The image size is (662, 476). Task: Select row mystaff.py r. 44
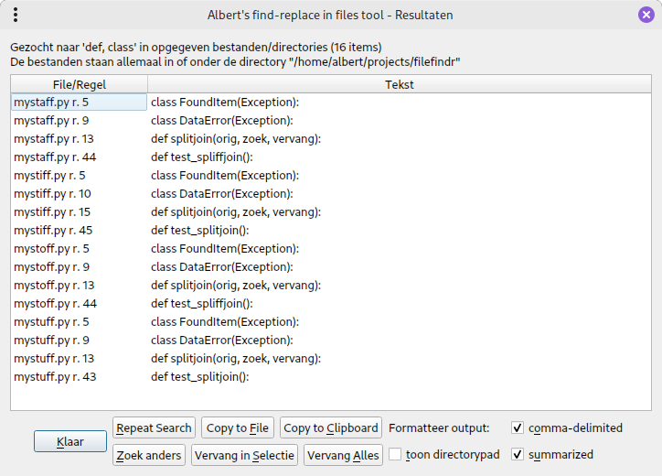coord(331,157)
